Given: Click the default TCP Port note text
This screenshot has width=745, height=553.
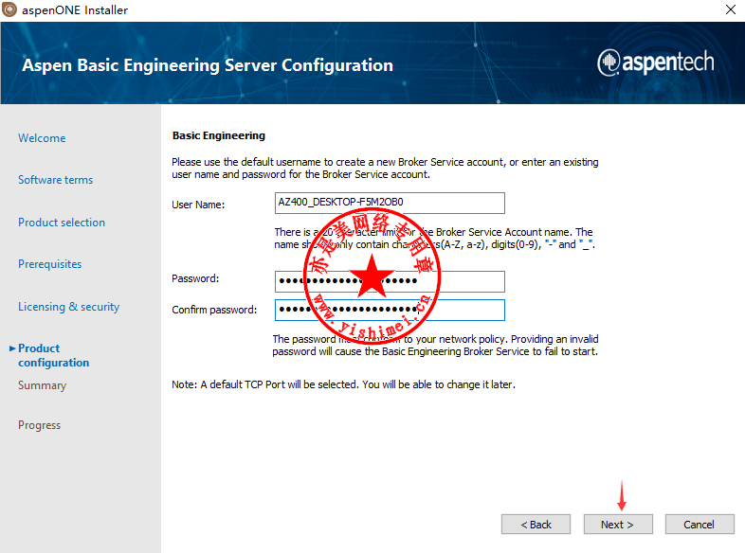Looking at the screenshot, I should click(343, 384).
